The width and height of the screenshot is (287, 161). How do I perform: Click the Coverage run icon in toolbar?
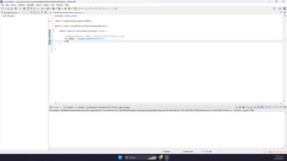[x=53, y=8]
